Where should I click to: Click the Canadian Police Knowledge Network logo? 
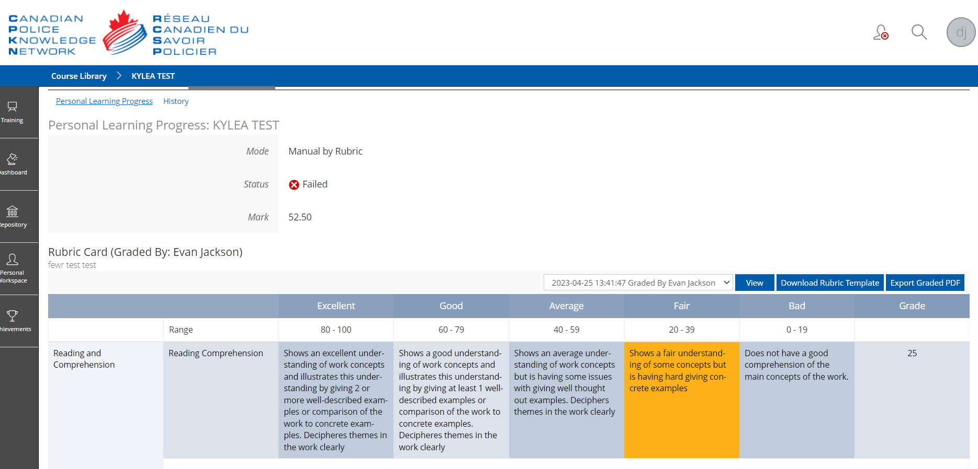click(x=129, y=33)
